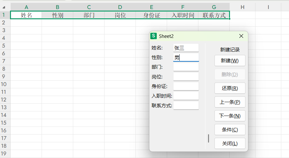This screenshot has height=158, width=289.
Task: Focus the 身份证 input field
Action: tap(186, 86)
